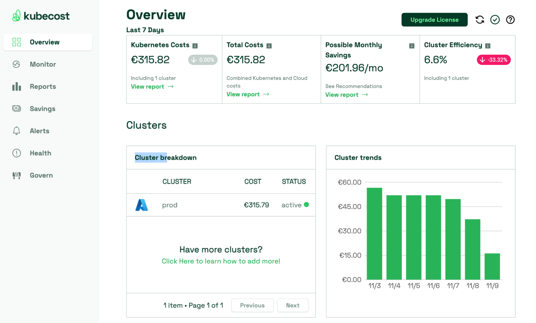Viewport: 536px width, 323px height.
Task: Open the Govern sidebar item
Action: click(x=41, y=175)
